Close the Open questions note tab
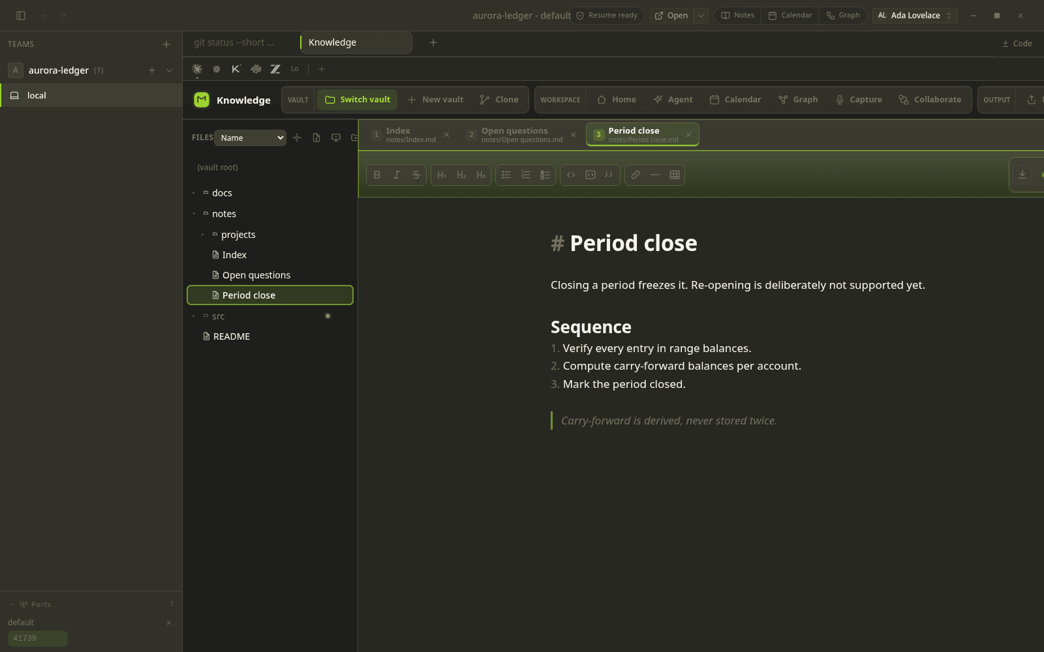Image resolution: width=1044 pixels, height=652 pixels. tap(573, 135)
